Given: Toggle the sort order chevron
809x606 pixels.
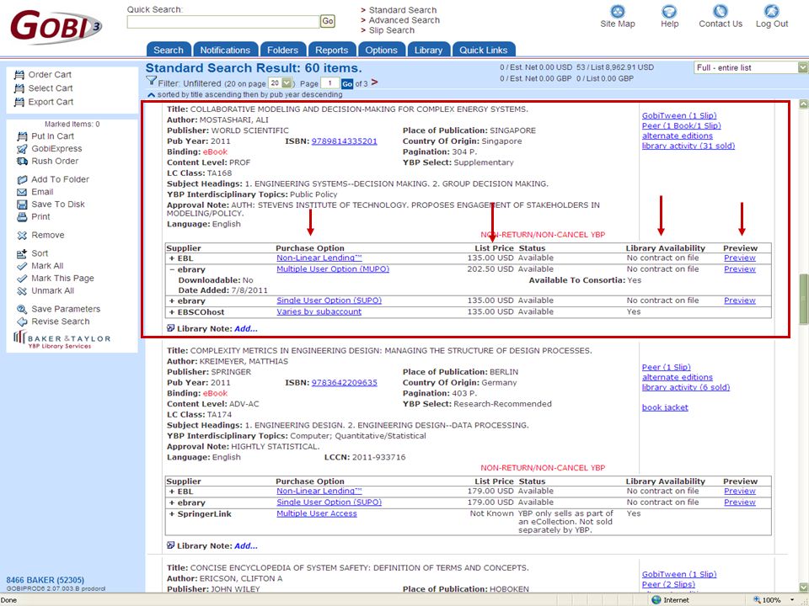Looking at the screenshot, I should point(151,95).
